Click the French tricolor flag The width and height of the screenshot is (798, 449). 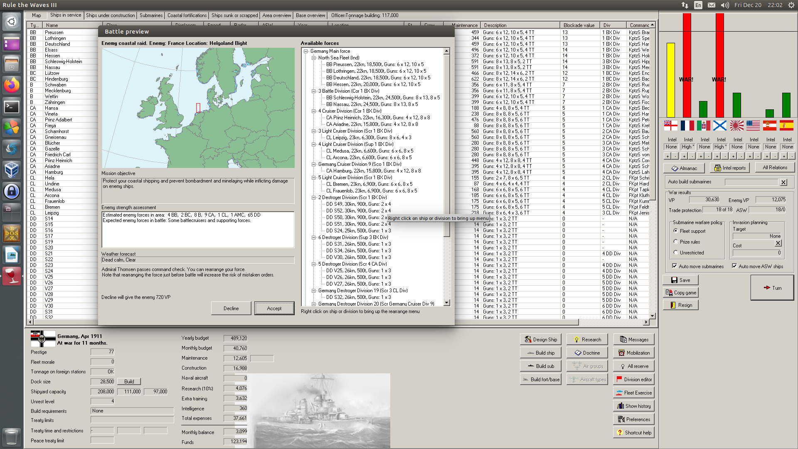[687, 125]
